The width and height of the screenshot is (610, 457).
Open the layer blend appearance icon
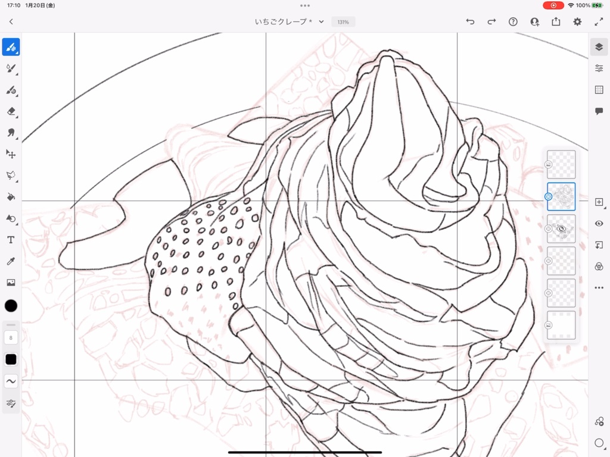tap(599, 266)
